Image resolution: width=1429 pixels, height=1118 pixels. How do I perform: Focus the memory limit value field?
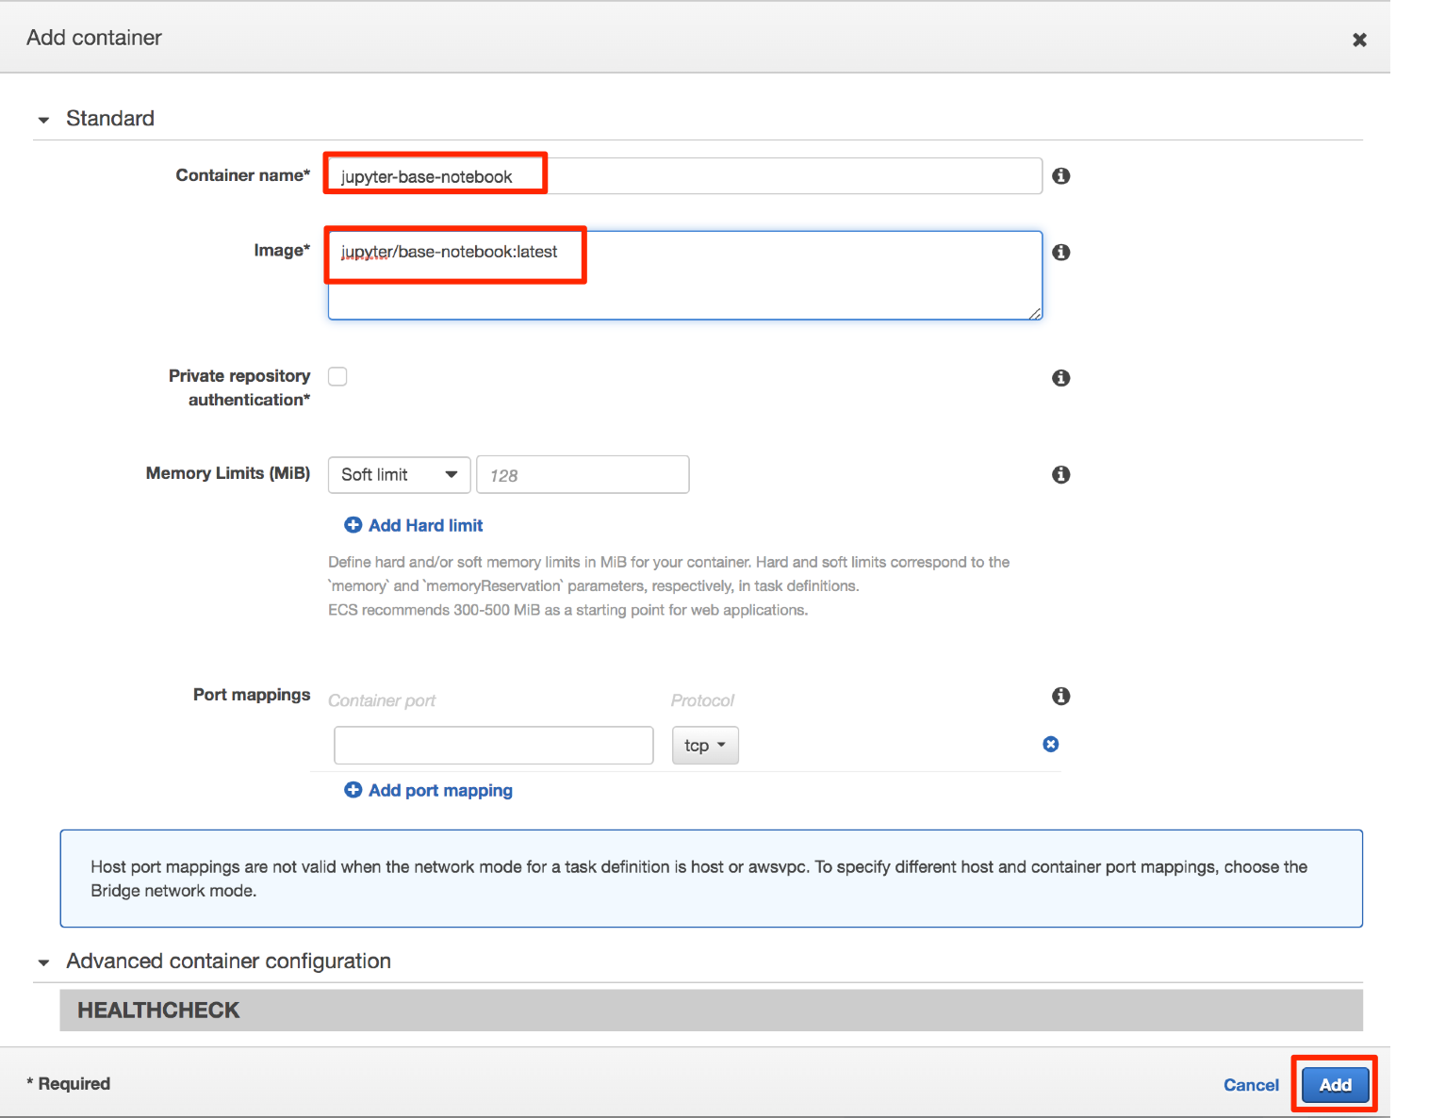[x=583, y=475]
